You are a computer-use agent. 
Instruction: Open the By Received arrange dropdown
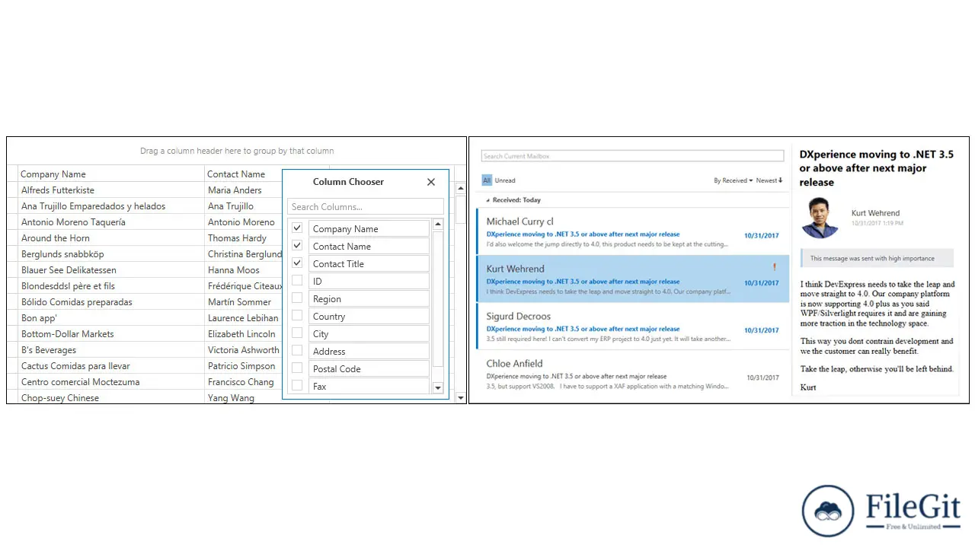point(733,180)
